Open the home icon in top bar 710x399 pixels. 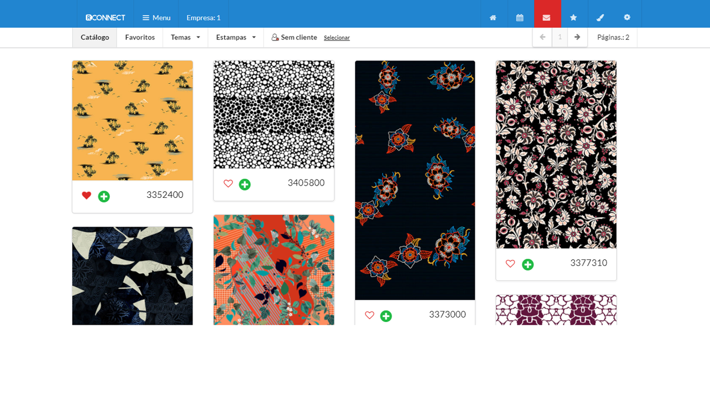tap(493, 18)
